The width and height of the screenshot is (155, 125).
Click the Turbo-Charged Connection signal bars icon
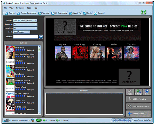click(5, 120)
